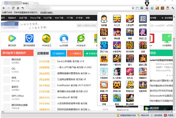Viewport: 176px width, 118px height.
Task: Switch to the 火爆游戏 orange tab
Action: click(x=75, y=53)
